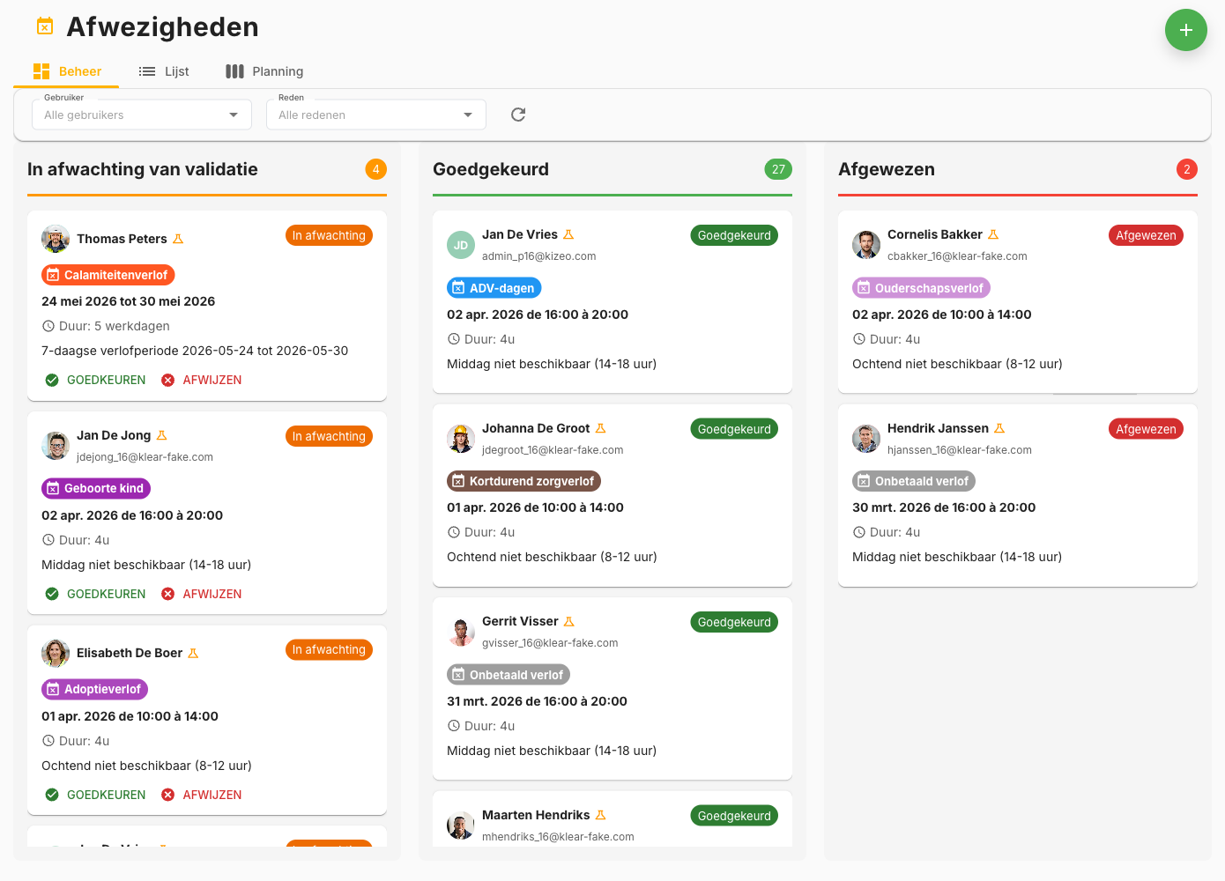The image size is (1225, 881).
Task: Open the Alle gebruikers dropdown
Action: [x=141, y=115]
